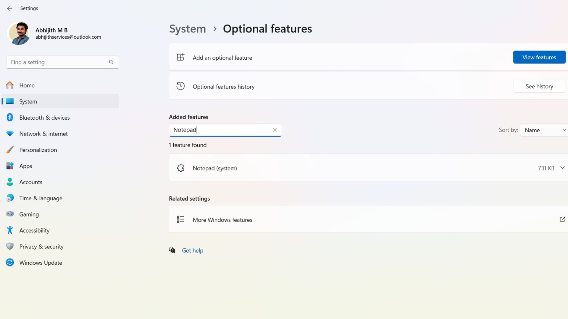The height and width of the screenshot is (319, 568).
Task: Open Windows Update using its icon
Action: [10, 263]
